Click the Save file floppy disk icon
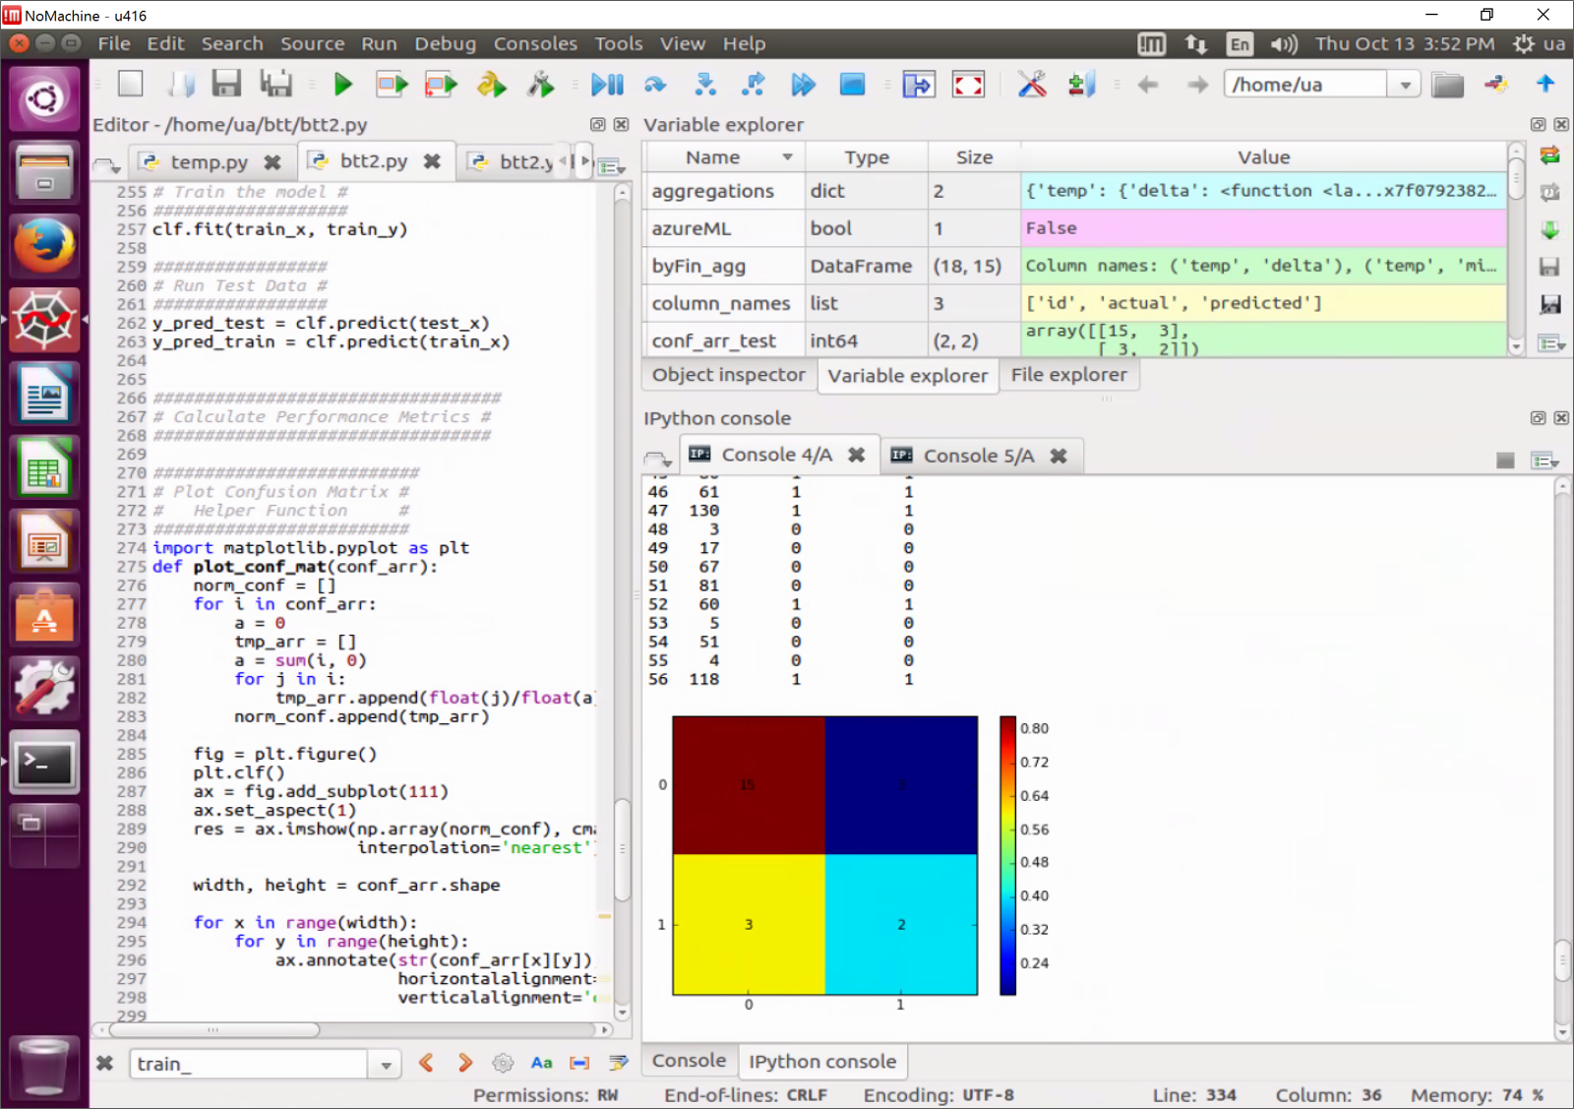 click(226, 85)
